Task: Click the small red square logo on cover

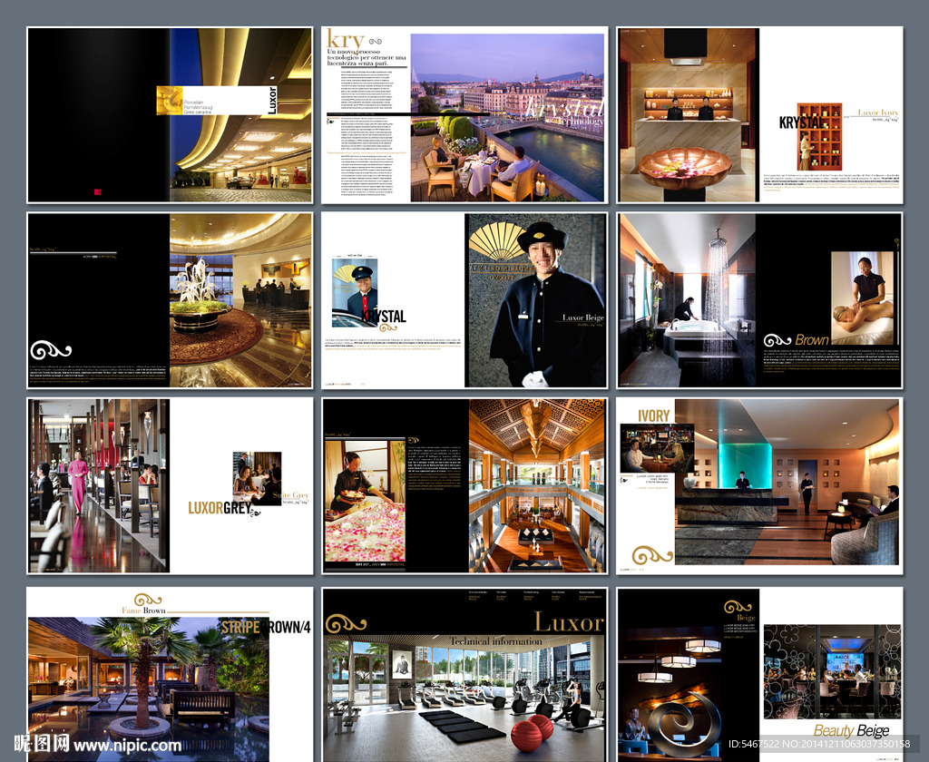Action: [98, 191]
